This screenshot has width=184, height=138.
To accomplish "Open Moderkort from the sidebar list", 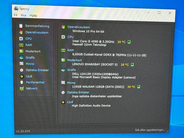I will (x=33, y=51).
